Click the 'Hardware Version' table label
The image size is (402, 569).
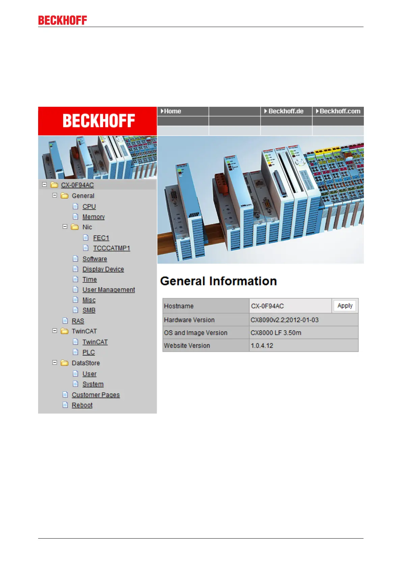(x=189, y=320)
